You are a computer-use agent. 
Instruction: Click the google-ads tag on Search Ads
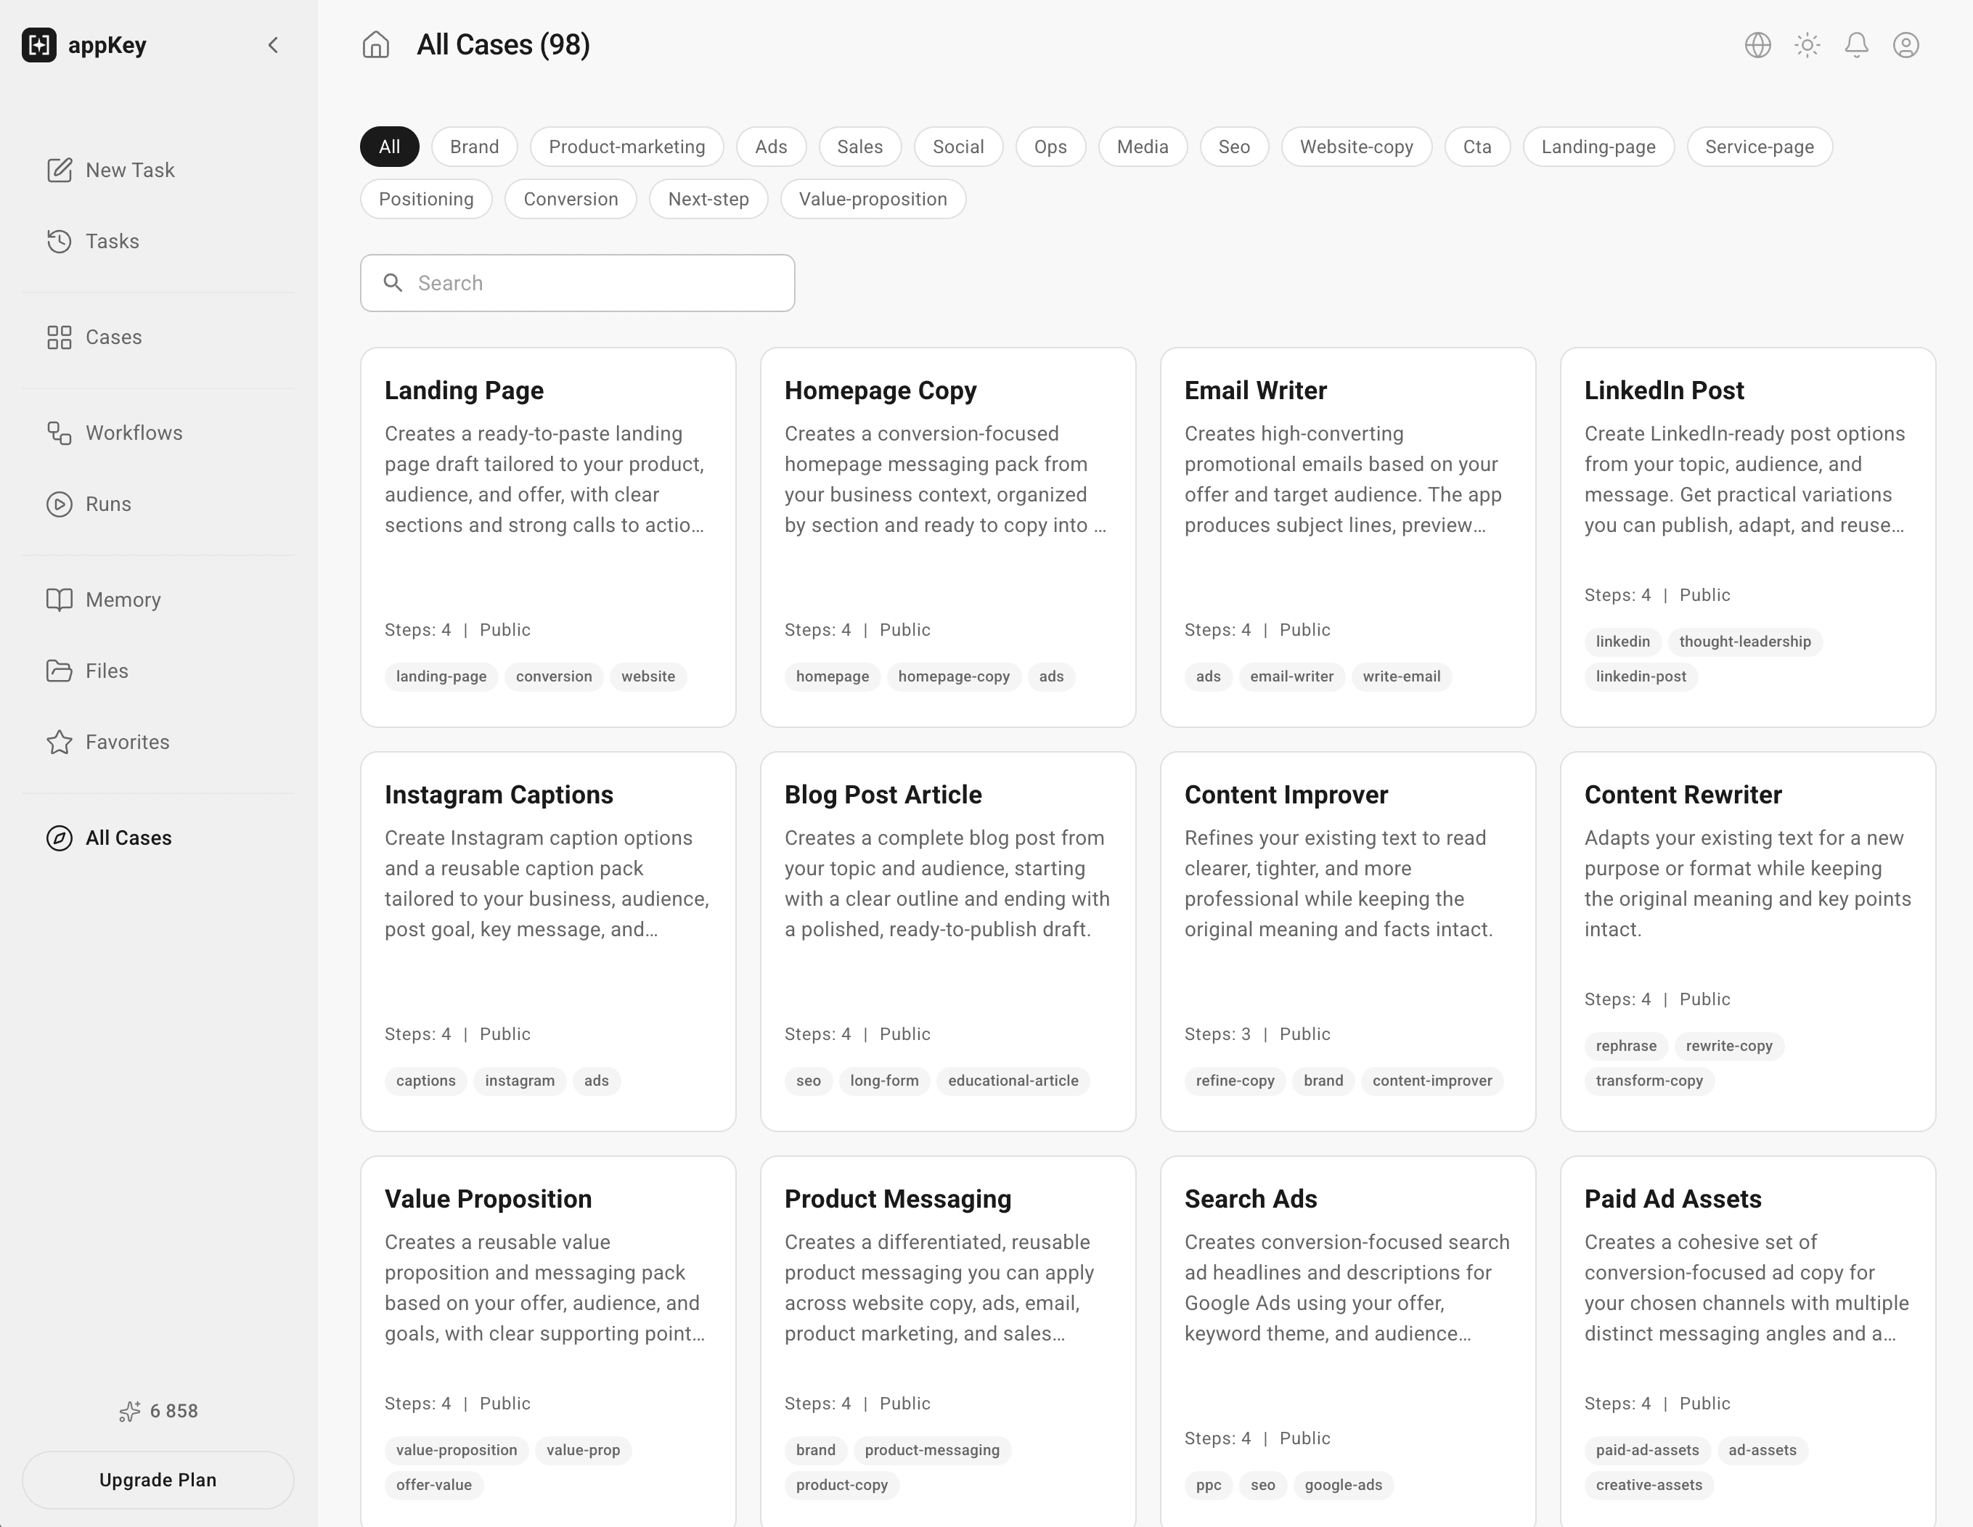pos(1344,1485)
